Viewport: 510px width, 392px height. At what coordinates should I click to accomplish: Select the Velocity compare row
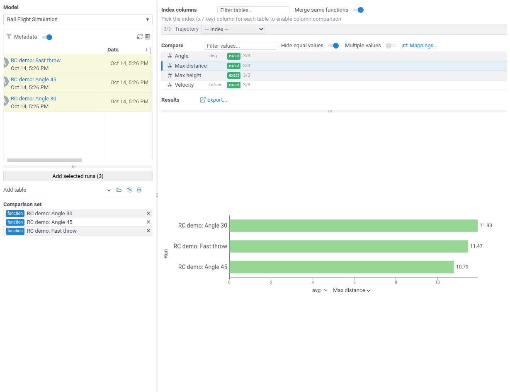[x=334, y=85]
